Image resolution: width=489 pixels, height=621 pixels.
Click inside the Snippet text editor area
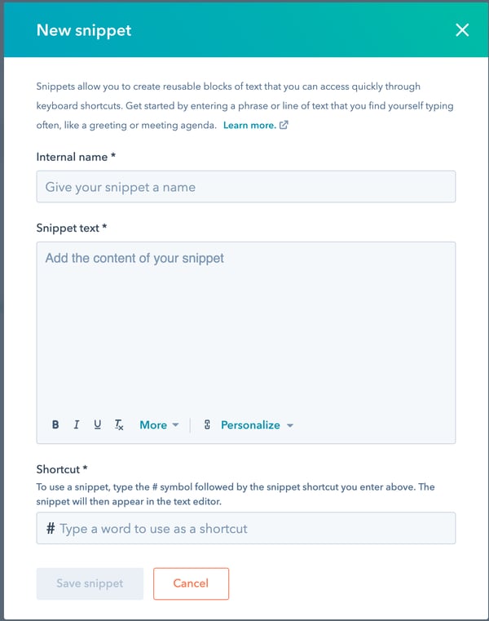(245, 326)
